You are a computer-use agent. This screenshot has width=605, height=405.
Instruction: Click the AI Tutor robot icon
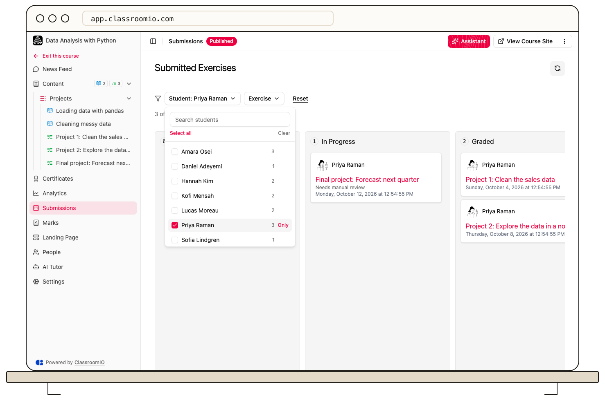click(x=36, y=267)
